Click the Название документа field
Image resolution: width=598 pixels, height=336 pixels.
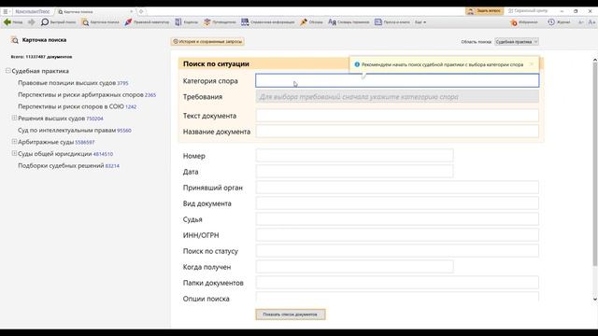click(397, 132)
